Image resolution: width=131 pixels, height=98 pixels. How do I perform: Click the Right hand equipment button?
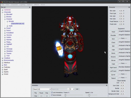click(x=113, y=67)
